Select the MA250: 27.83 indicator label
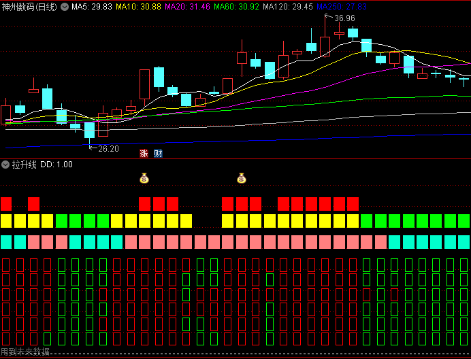This screenshot has height=359, width=471. point(342,7)
